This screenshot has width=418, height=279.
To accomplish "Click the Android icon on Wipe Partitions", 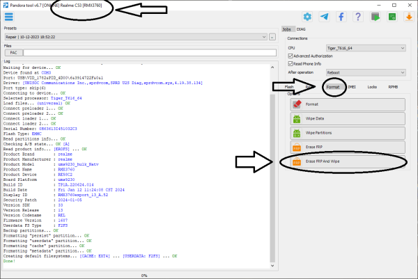I will 297,133.
